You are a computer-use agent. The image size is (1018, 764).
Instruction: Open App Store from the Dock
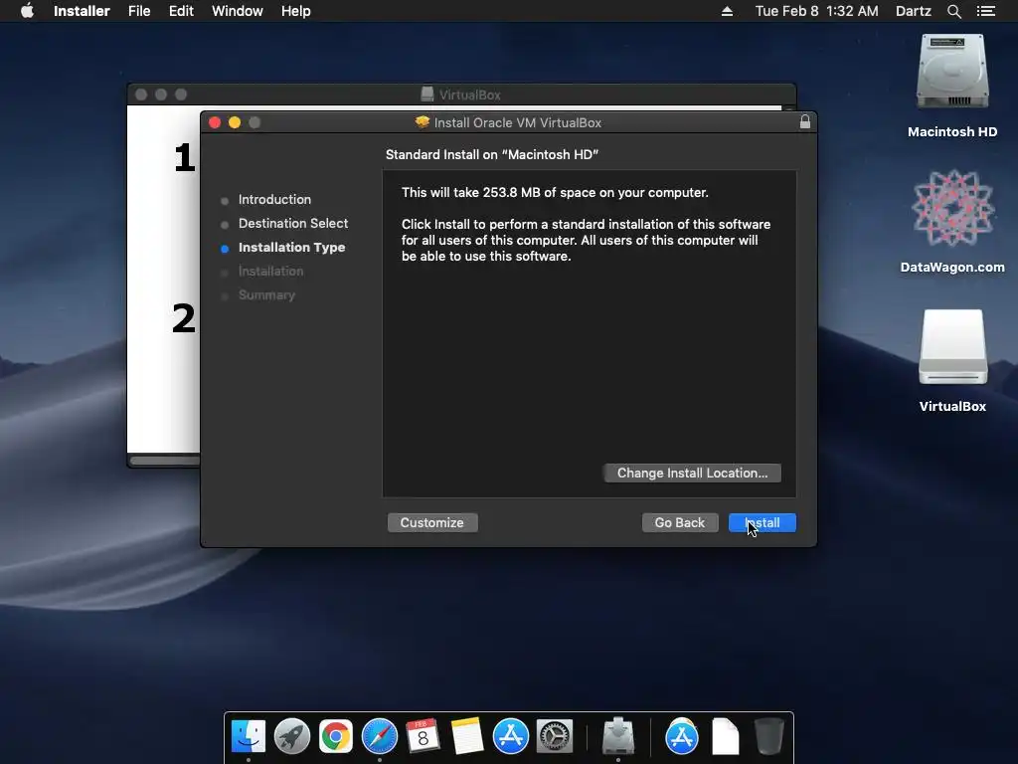point(510,736)
